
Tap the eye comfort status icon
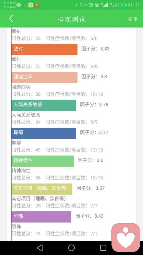tap(97, 5)
